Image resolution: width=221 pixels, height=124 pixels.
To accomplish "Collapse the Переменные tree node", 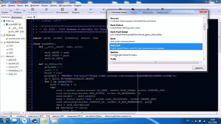I will (2, 42).
